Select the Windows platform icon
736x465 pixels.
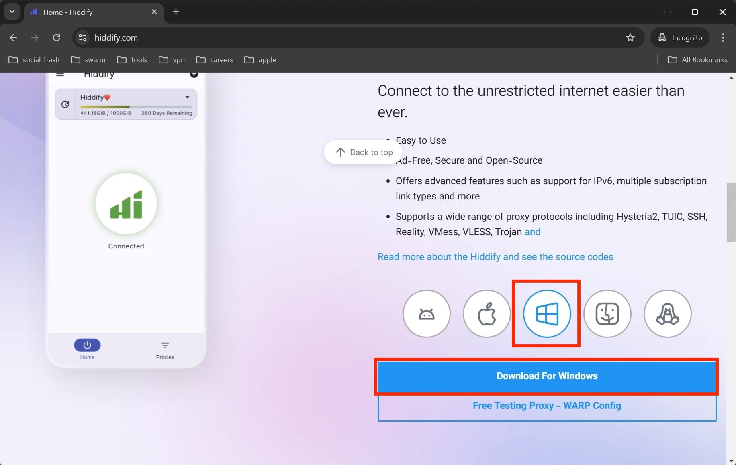pos(547,314)
